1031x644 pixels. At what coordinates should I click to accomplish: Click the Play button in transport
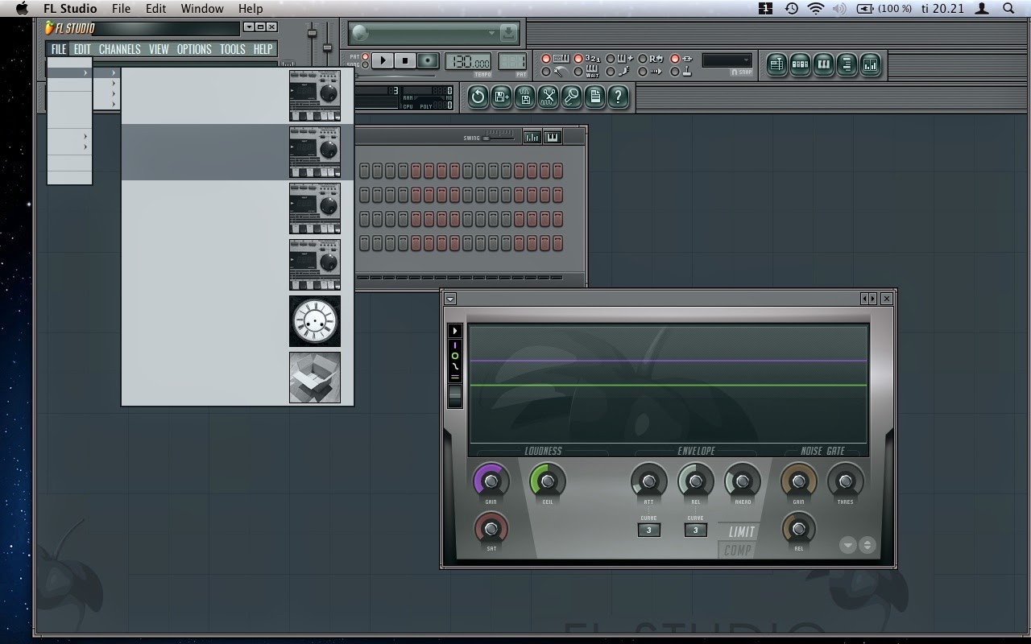(383, 60)
